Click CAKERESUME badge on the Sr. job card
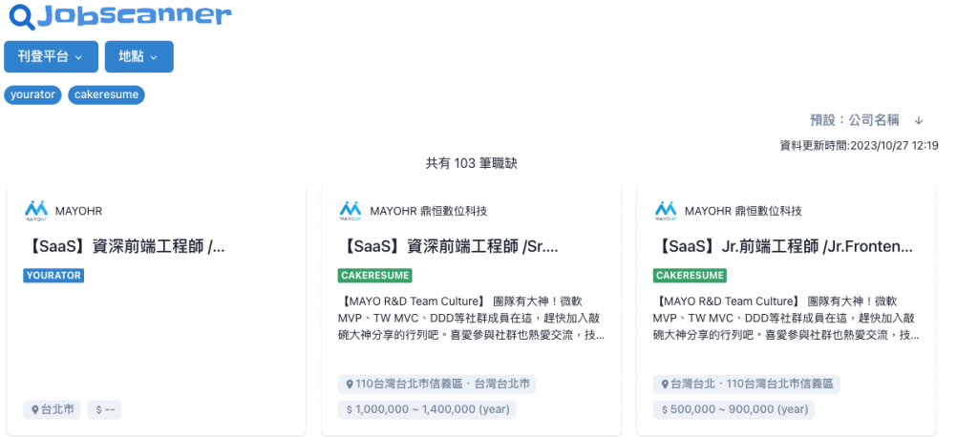This screenshot has height=437, width=978. point(374,276)
